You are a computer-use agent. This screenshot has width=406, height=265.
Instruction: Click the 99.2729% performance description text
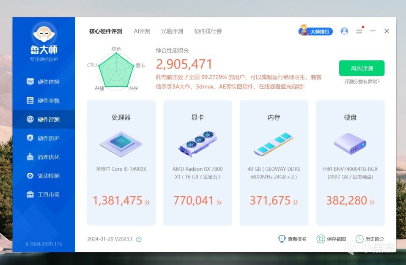(239, 82)
